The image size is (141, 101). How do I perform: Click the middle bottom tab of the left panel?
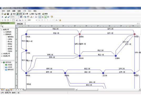[x=7, y=90]
